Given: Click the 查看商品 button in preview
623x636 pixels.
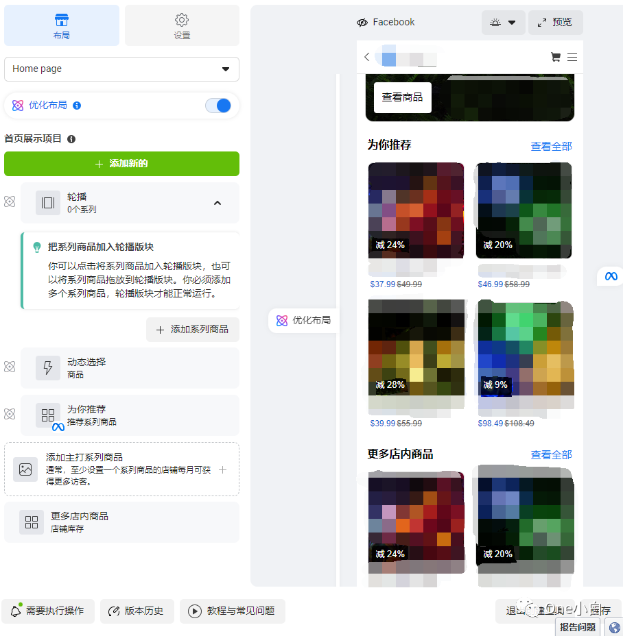Looking at the screenshot, I should click(x=401, y=97).
